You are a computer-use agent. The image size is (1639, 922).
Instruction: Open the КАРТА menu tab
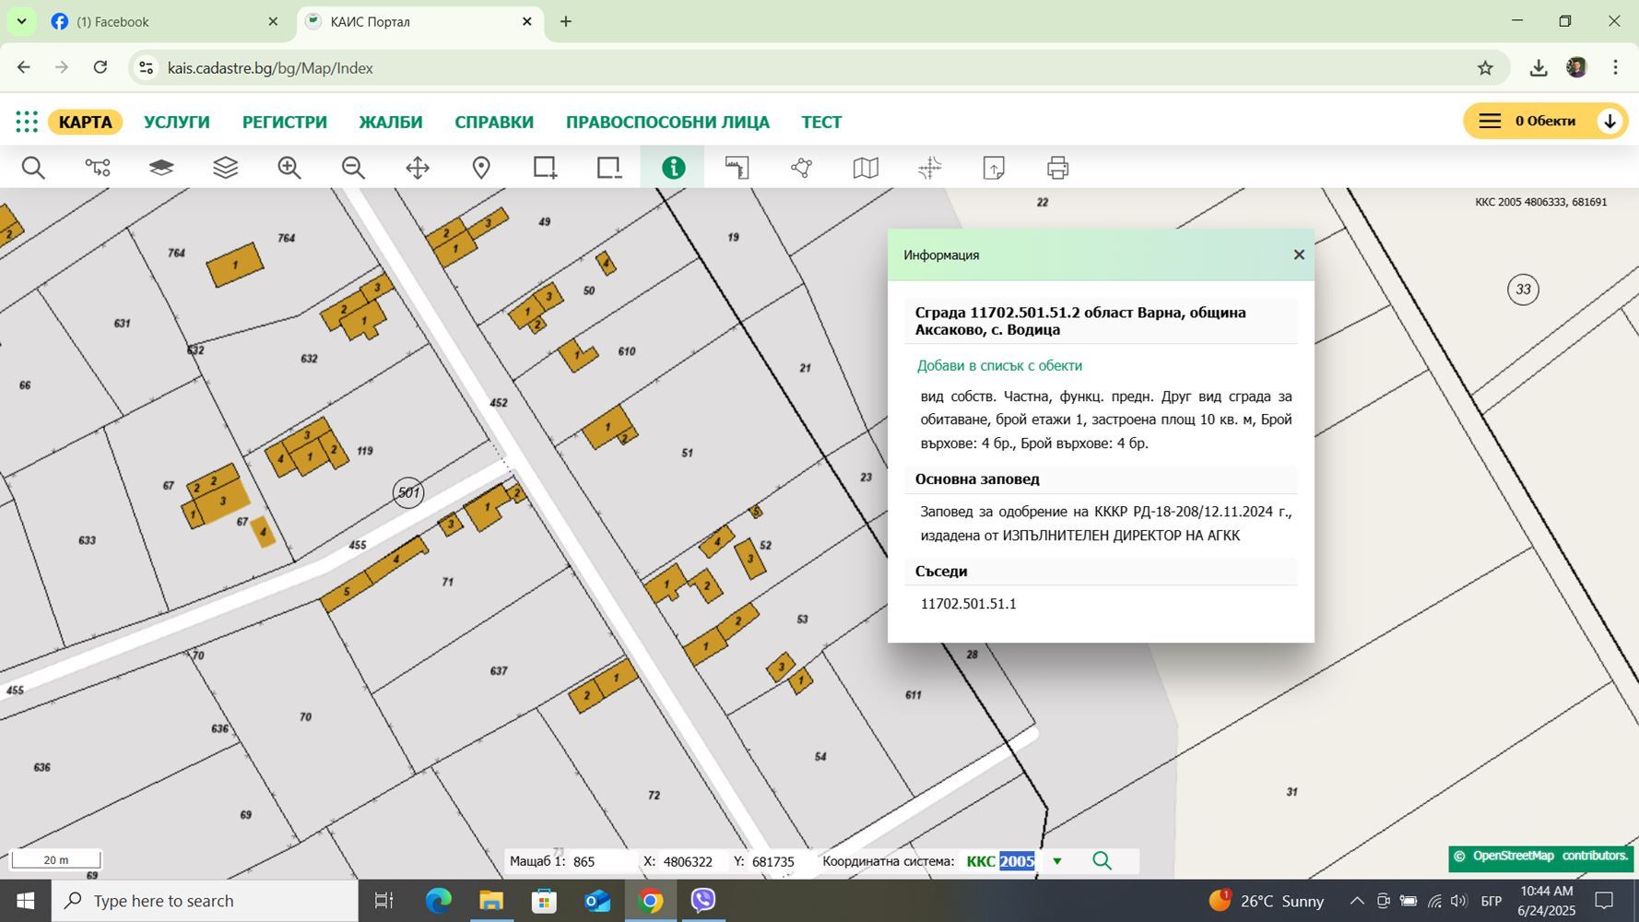tap(85, 122)
